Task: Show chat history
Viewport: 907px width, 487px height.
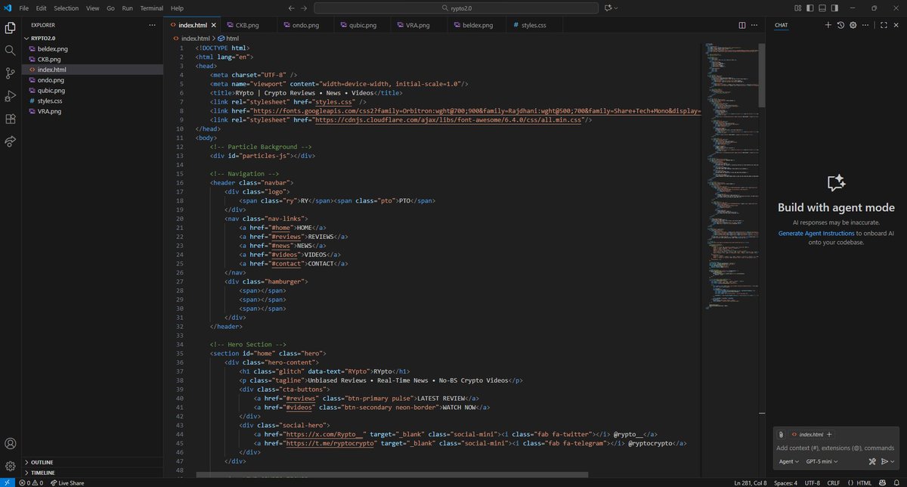Action: (x=840, y=25)
